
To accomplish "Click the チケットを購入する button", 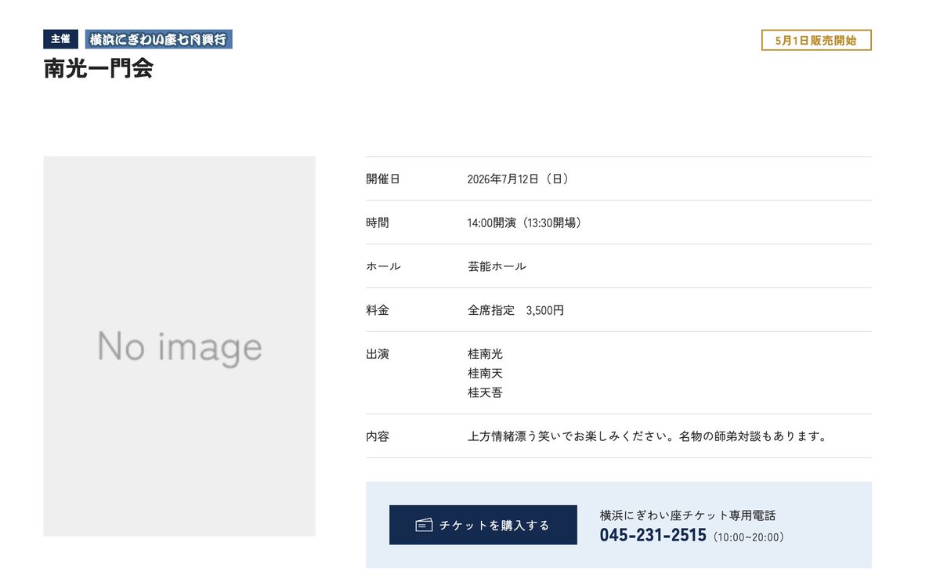I will click(483, 525).
